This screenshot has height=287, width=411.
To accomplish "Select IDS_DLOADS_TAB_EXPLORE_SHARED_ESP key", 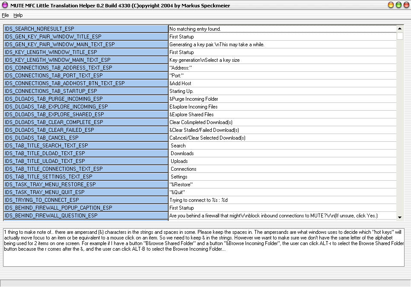I will pyautogui.click(x=86, y=115).
